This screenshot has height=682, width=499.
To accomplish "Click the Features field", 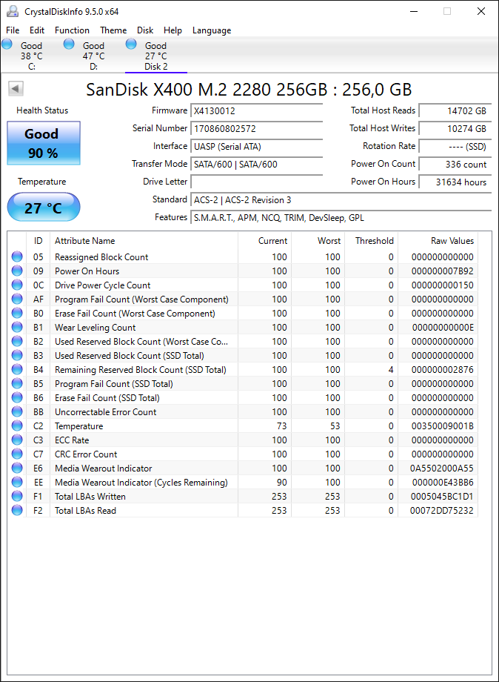I will pos(341,217).
